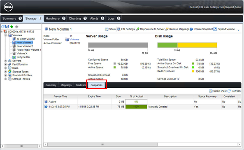The height and width of the screenshot is (150, 244).
Task: Go back with green left arrow
Action: pyautogui.click(x=12, y=27)
